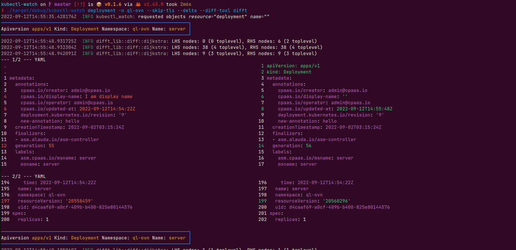Image resolution: width=516 pixels, height=250 pixels.
Task: Click 'namespace: ql-ovn' on line 196
Action: pyautogui.click(x=42, y=195)
